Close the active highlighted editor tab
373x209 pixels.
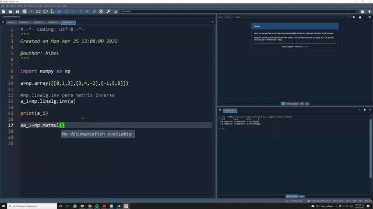click(73, 23)
